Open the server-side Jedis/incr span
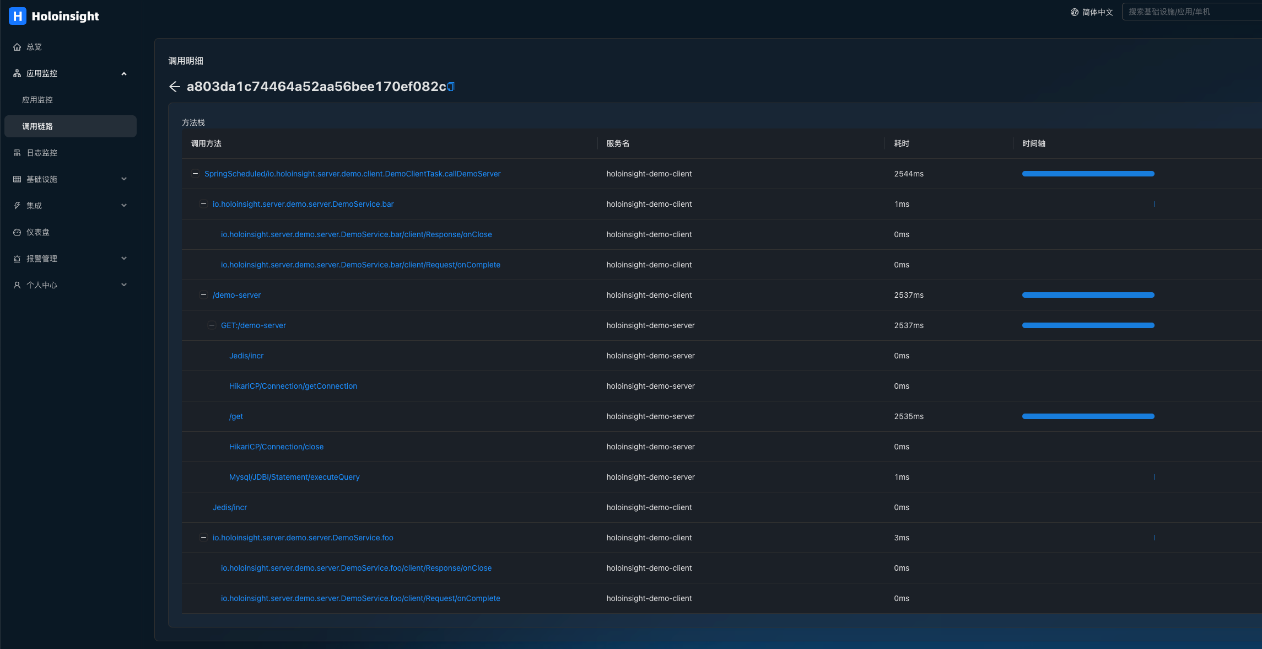 point(246,356)
